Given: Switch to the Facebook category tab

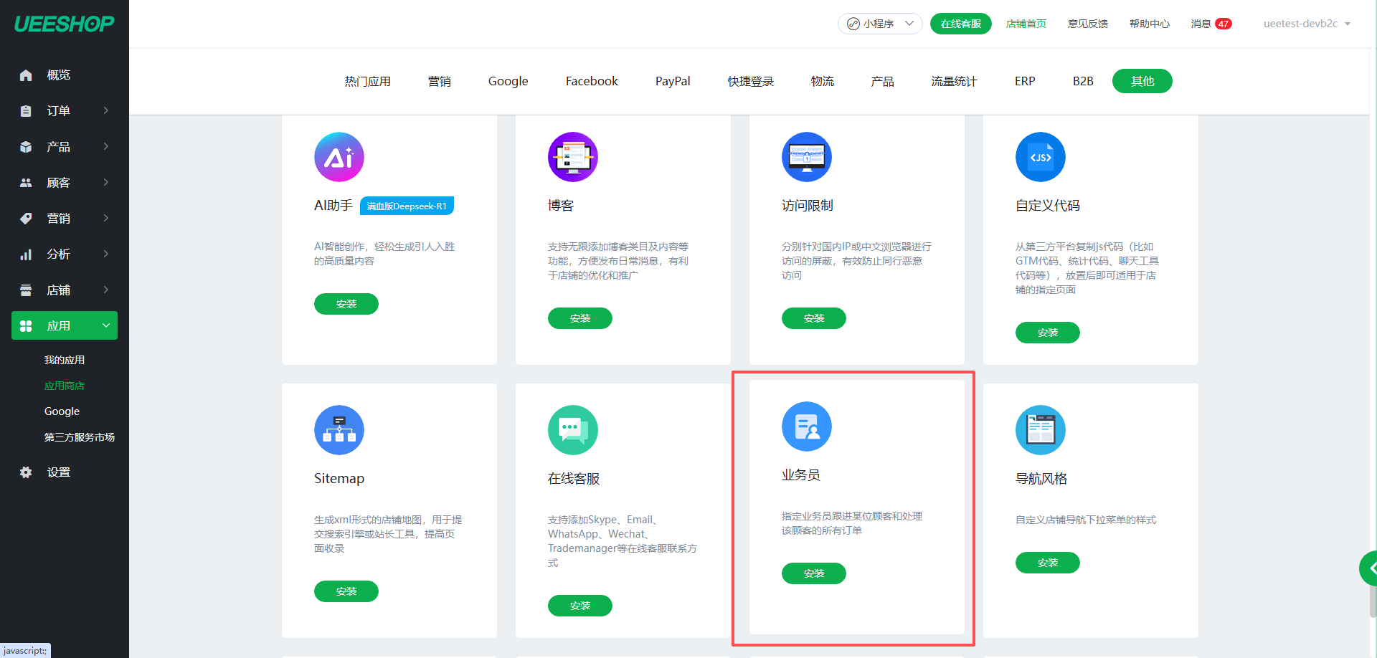Looking at the screenshot, I should (x=591, y=81).
